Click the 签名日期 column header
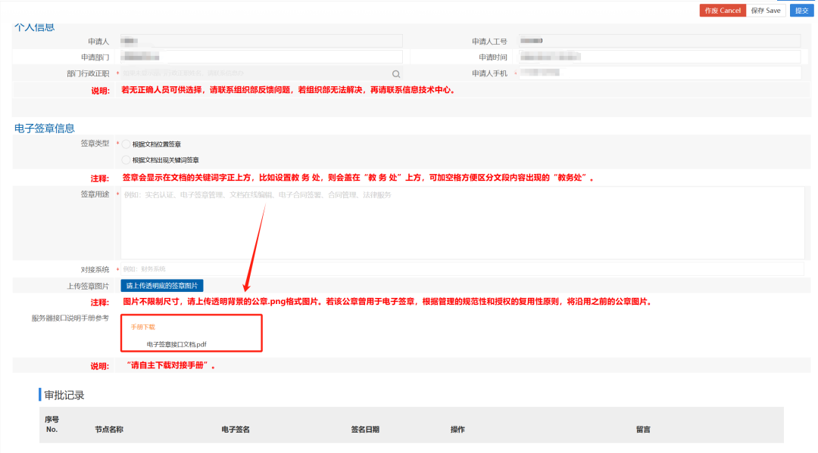 pyautogui.click(x=365, y=430)
